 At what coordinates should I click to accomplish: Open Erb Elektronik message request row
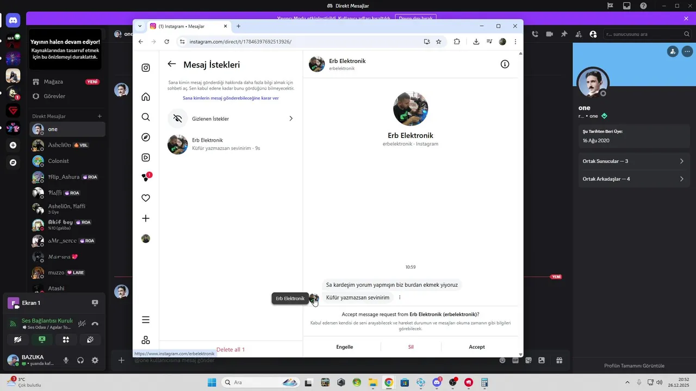[231, 144]
